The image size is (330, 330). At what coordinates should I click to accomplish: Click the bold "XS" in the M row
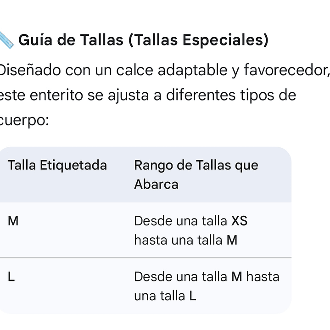point(239,221)
